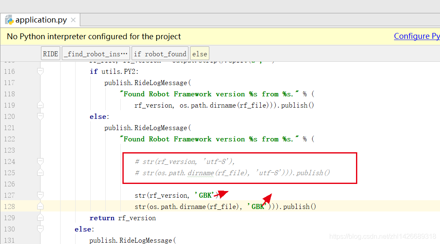Viewport: 440px width, 244px height.
Task: Click the fold end marker at line 119
Action: tap(41, 105)
